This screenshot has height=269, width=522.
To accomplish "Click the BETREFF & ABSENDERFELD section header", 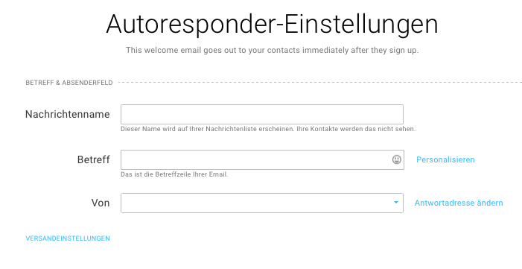I will tap(69, 83).
